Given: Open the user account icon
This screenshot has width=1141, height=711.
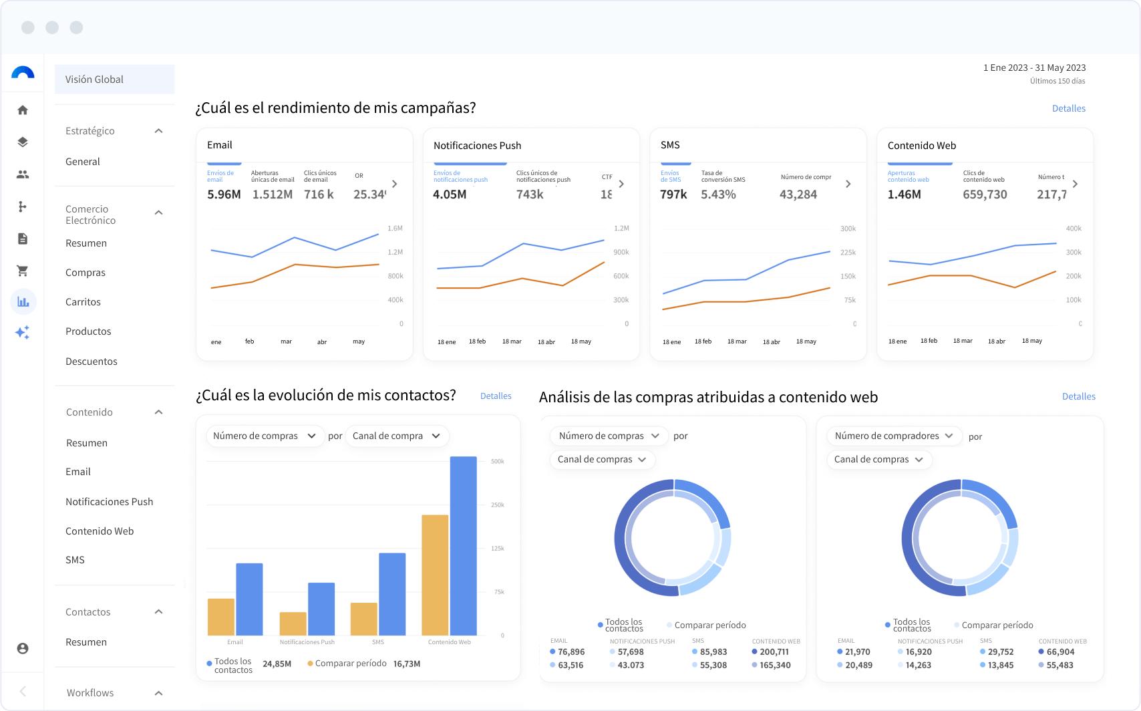Looking at the screenshot, I should [23, 648].
